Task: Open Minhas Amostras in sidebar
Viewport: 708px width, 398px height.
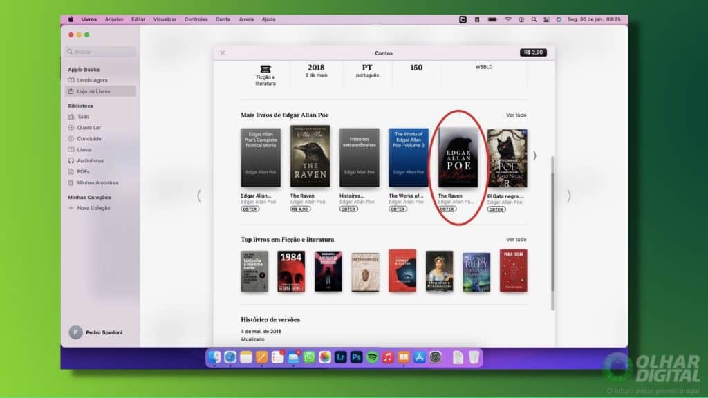Action: 97,182
